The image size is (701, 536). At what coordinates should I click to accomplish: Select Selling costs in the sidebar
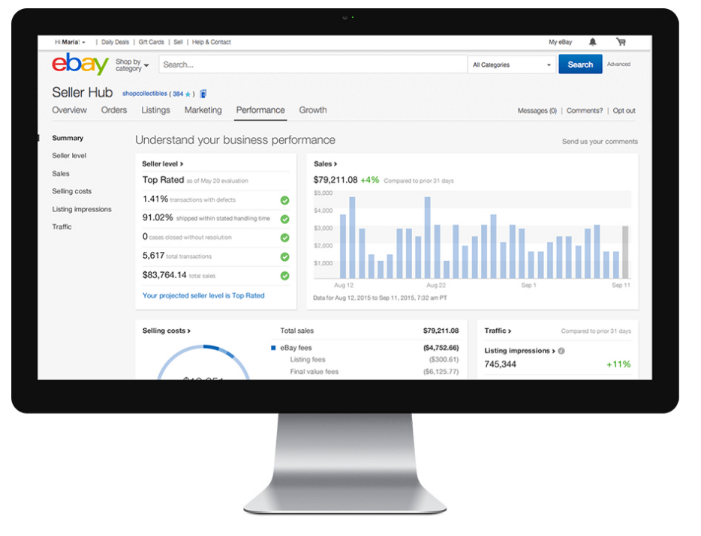pyautogui.click(x=71, y=191)
